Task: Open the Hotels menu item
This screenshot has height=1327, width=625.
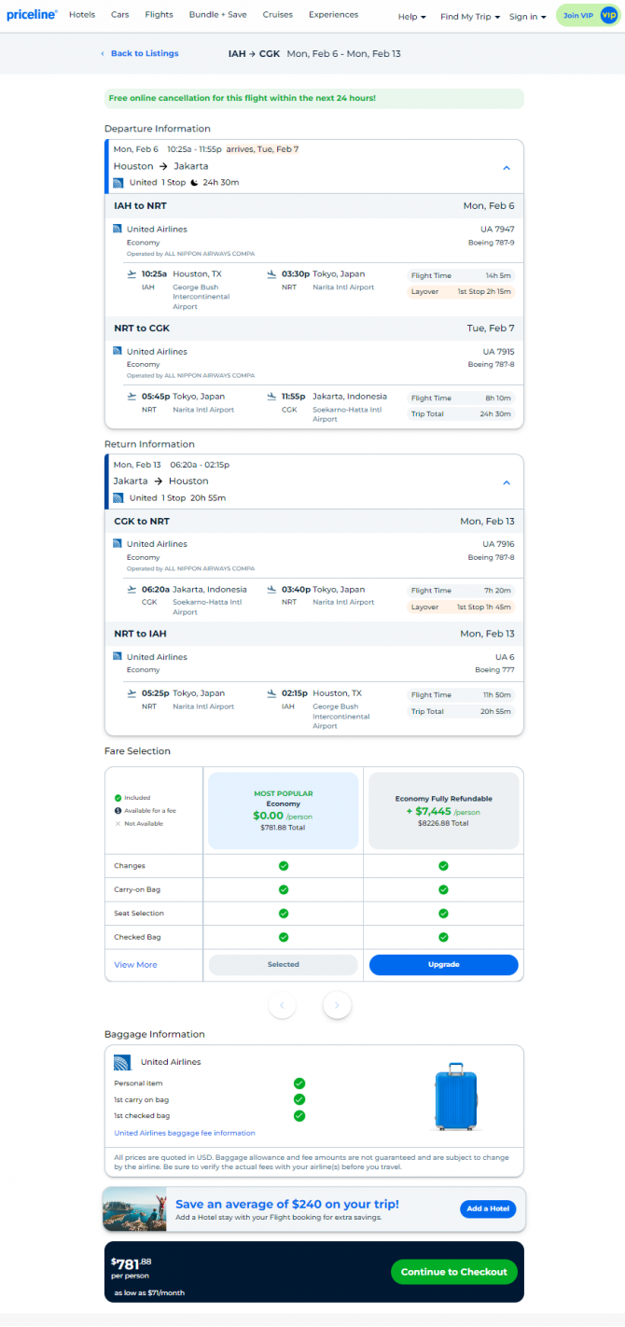Action: pos(82,15)
